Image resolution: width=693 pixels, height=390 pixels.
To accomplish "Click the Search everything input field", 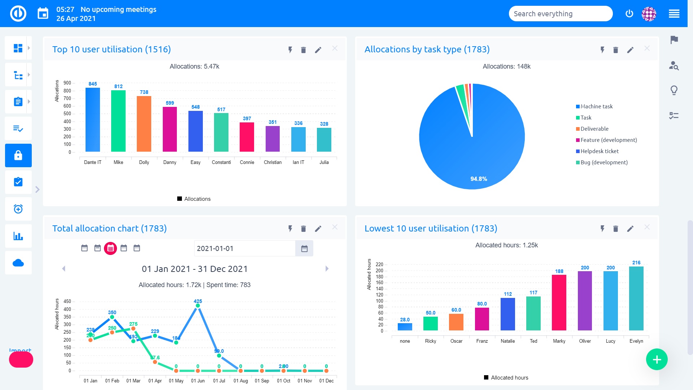I will [x=561, y=13].
